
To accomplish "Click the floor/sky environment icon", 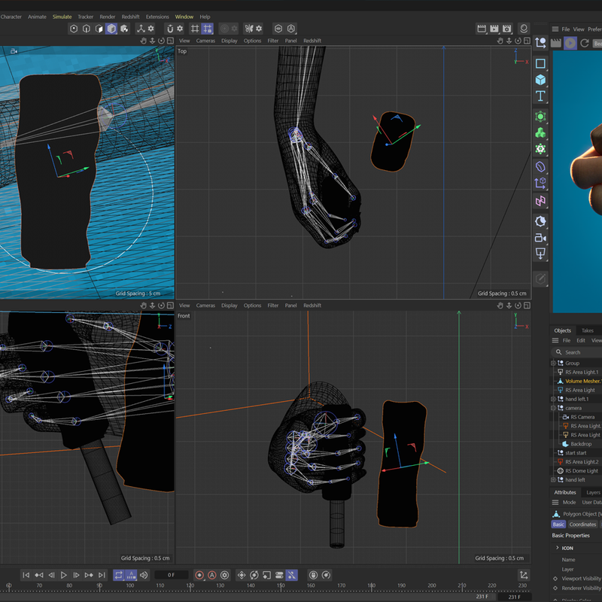I will 540,221.
